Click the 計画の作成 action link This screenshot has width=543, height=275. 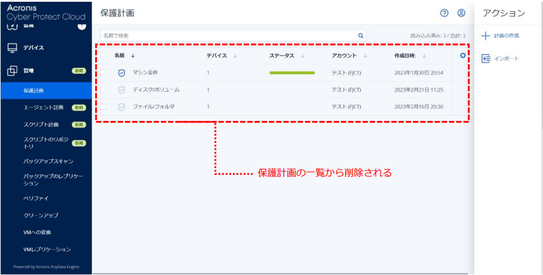[506, 36]
